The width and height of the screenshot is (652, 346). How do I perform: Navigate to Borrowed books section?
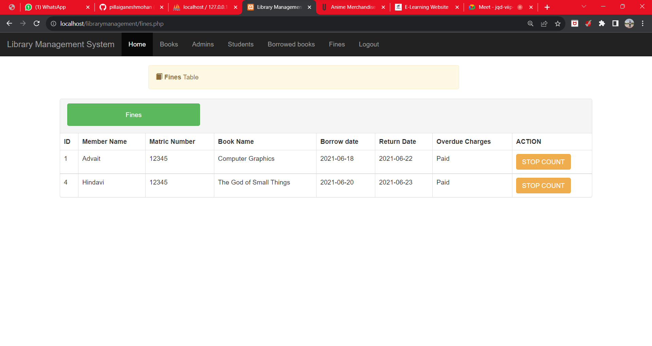pyautogui.click(x=291, y=44)
